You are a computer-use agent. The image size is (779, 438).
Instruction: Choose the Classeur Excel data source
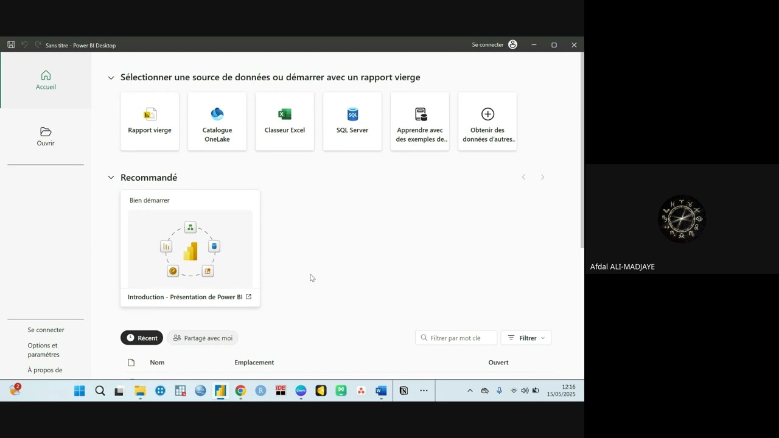(x=285, y=121)
